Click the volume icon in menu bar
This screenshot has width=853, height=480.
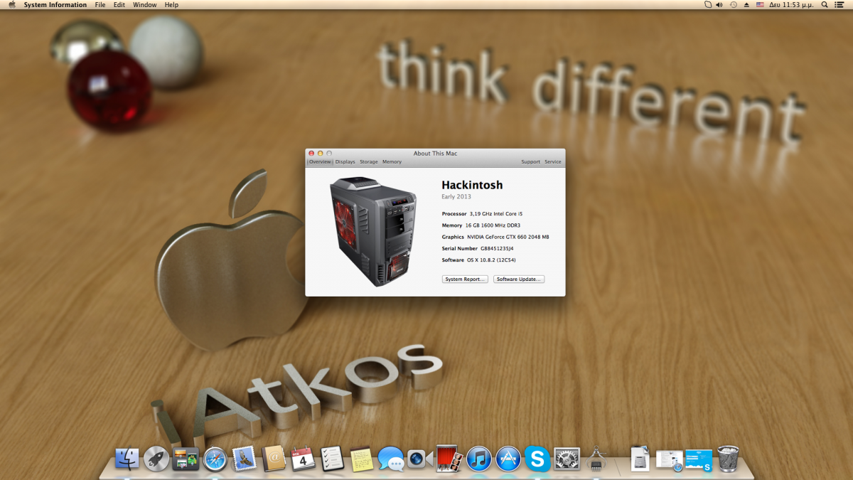tap(719, 5)
